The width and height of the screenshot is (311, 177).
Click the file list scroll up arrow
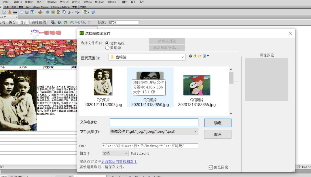click(x=231, y=69)
